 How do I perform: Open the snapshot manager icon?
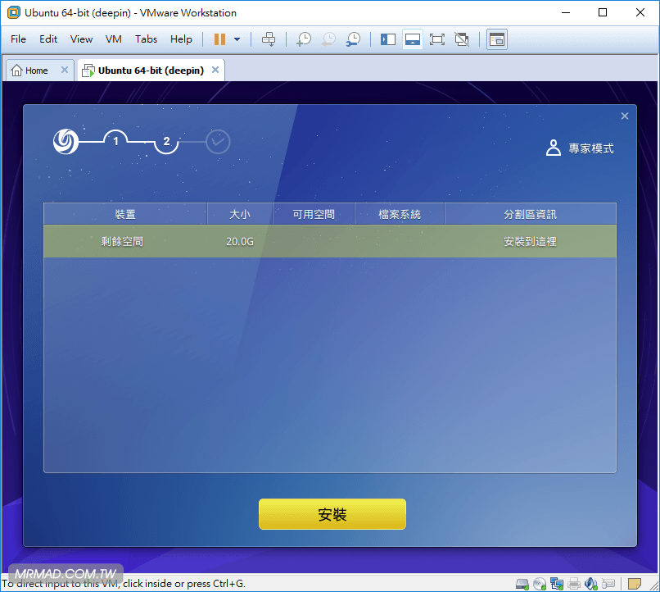pyautogui.click(x=353, y=39)
